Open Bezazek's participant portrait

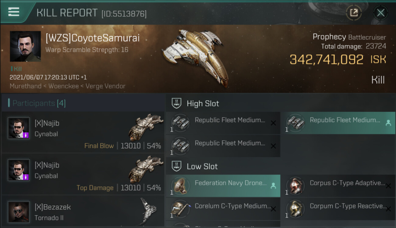19,212
